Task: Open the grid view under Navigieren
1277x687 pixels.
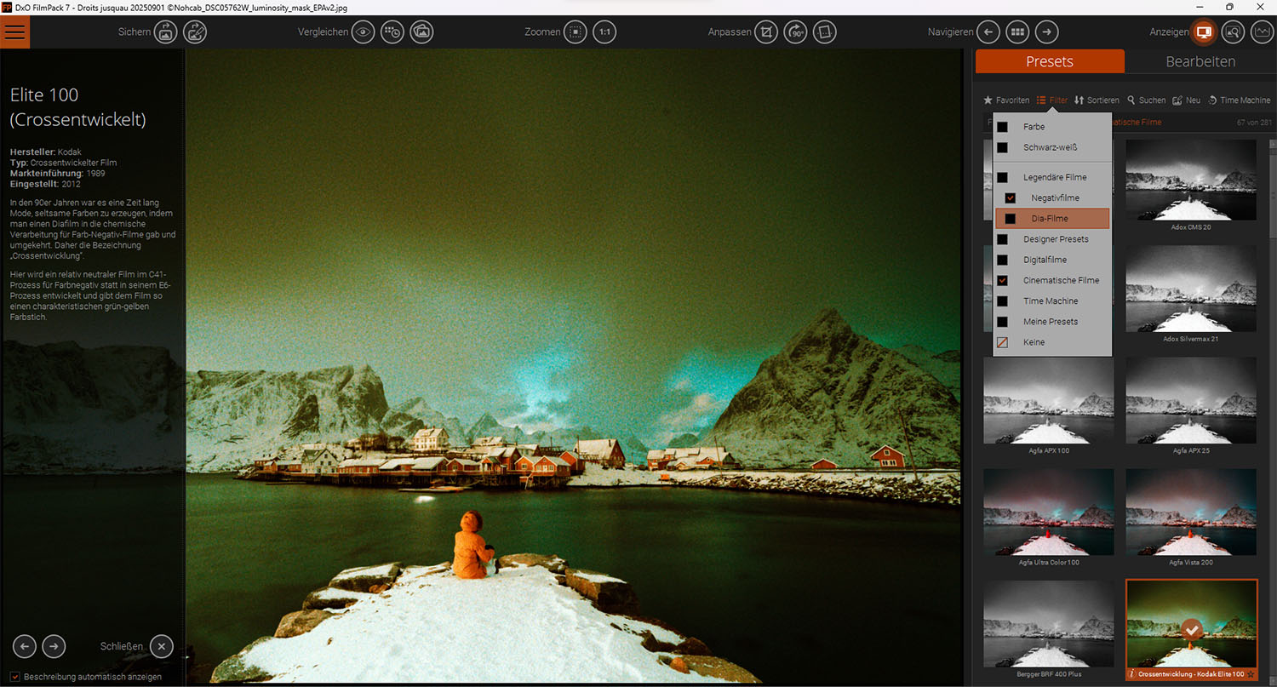Action: point(1016,32)
